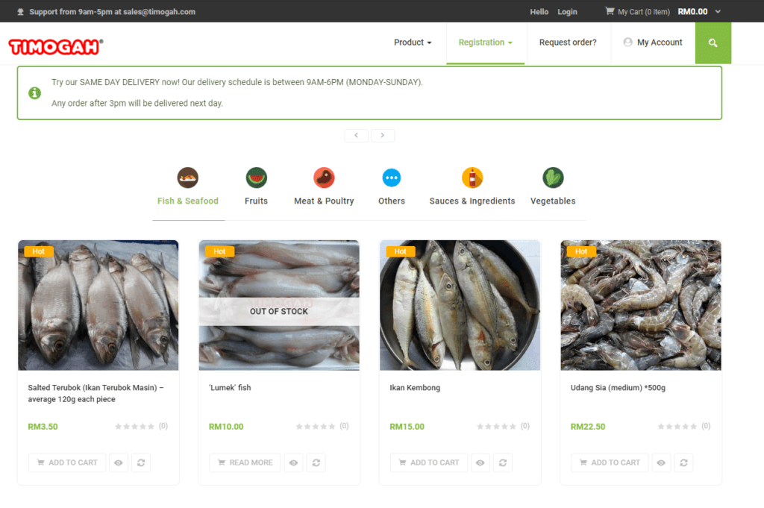Open Ikan Kembong product title link
The image size is (764, 508).
415,388
